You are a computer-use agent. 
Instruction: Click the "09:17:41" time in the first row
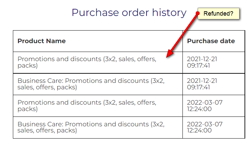pos(198,66)
